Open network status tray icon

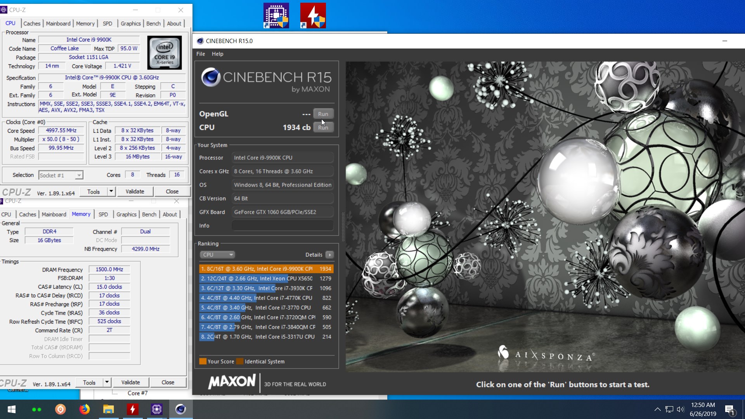click(669, 409)
